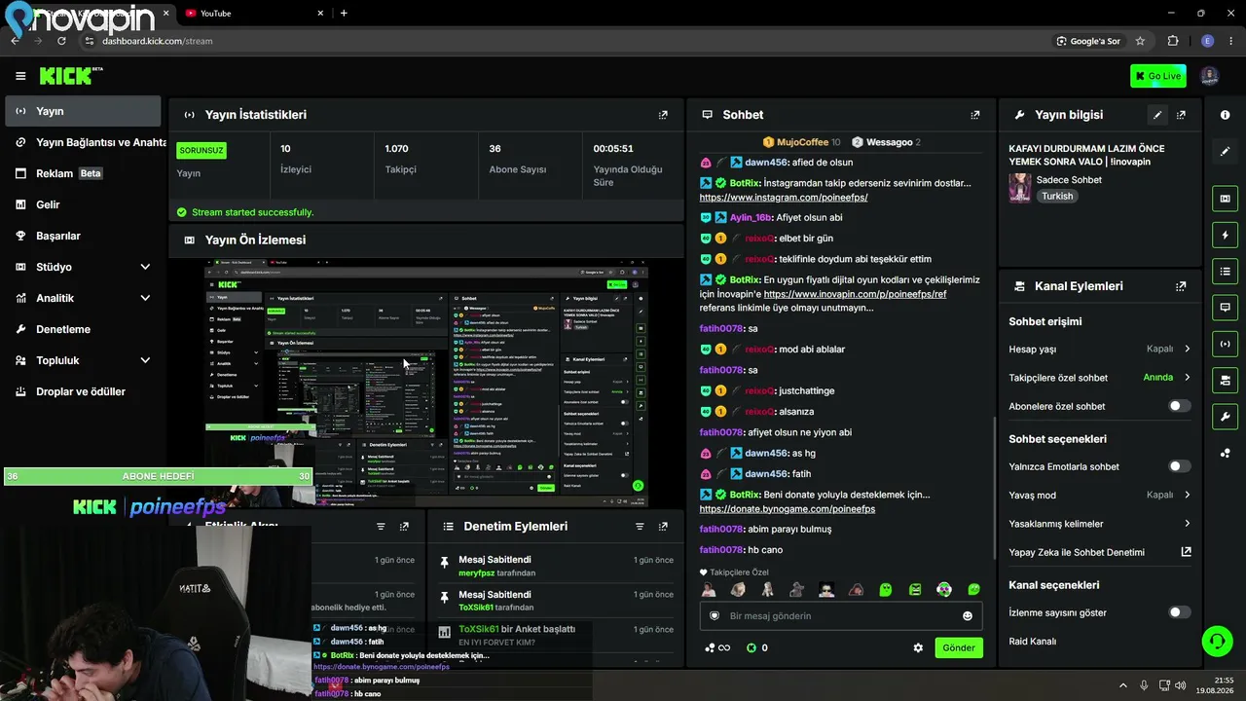Bookmark this page with the star icon
Image resolution: width=1246 pixels, height=701 pixels.
point(1140,41)
